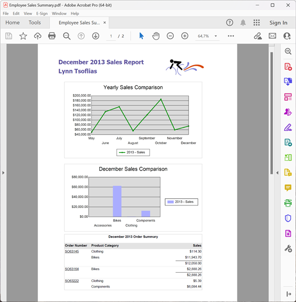The width and height of the screenshot is (296, 302).
Task: Click the current page number field
Action: pyautogui.click(x=111, y=36)
